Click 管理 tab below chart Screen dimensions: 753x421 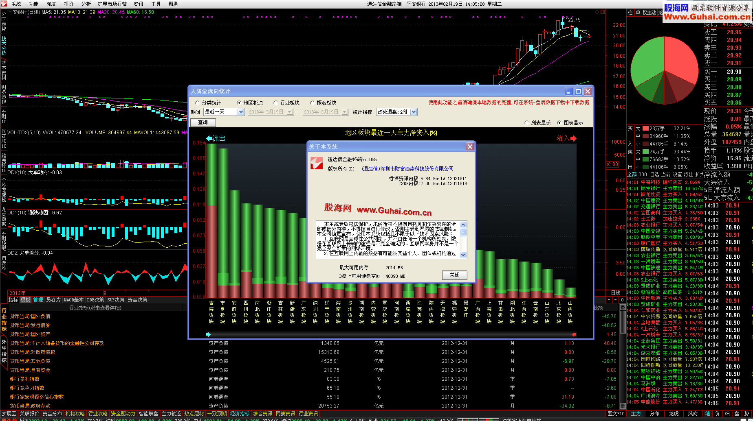(x=38, y=300)
